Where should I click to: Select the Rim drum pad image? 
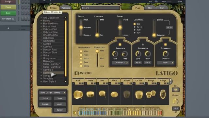coord(102,94)
